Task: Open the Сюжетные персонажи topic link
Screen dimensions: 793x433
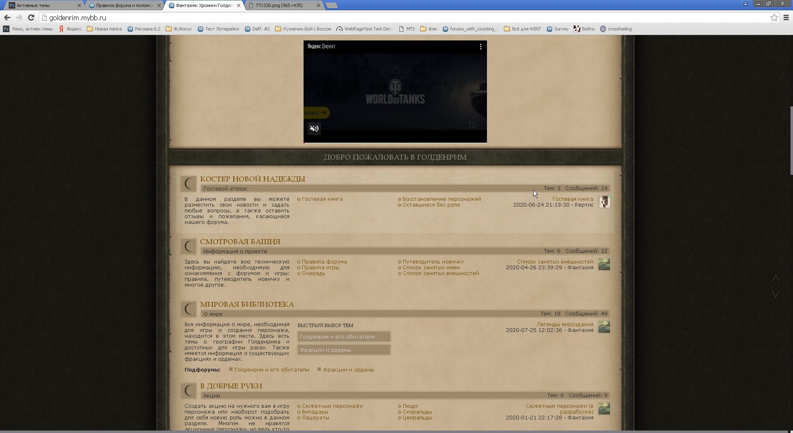Action: point(332,406)
